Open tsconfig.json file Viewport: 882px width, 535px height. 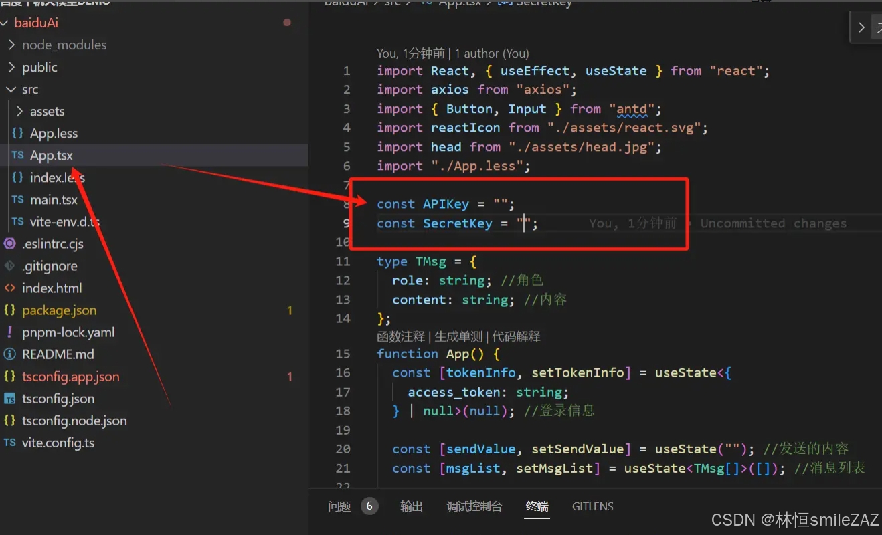click(x=58, y=399)
